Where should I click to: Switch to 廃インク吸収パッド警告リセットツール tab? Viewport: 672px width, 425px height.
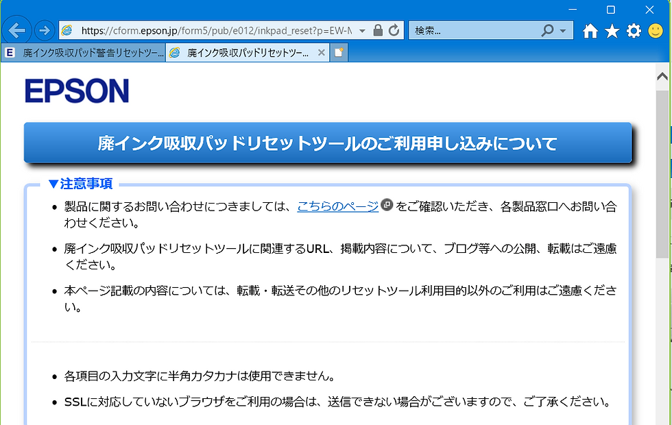[x=83, y=53]
